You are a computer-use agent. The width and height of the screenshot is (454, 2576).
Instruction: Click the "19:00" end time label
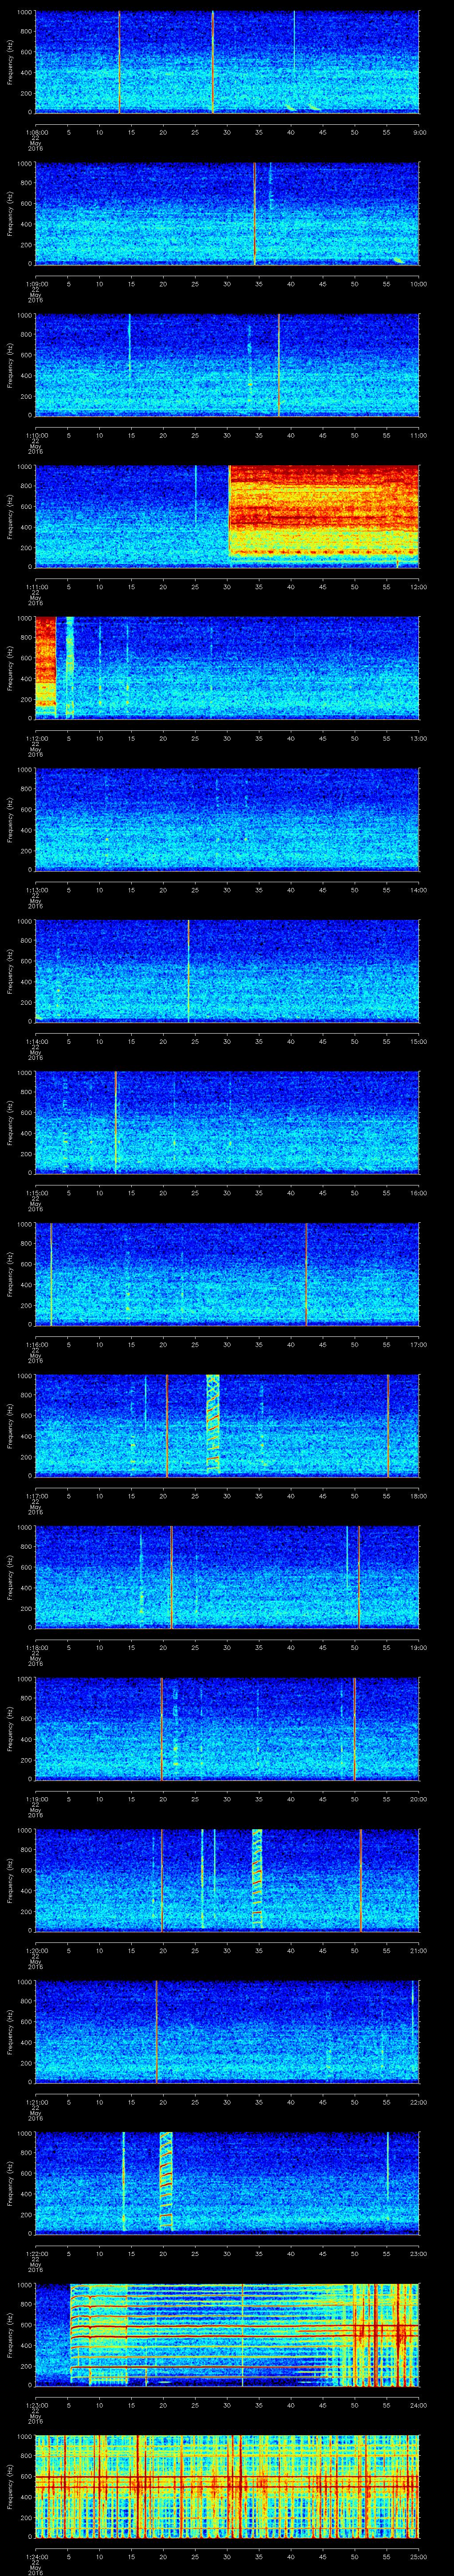pyautogui.click(x=419, y=1648)
